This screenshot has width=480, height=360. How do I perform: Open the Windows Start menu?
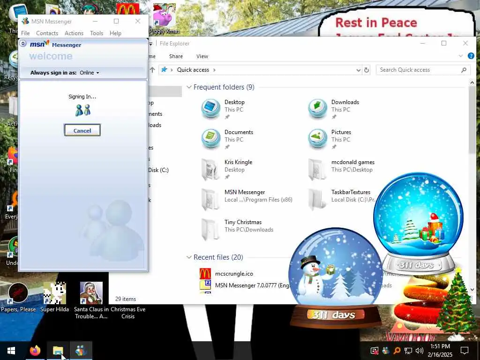point(11,351)
